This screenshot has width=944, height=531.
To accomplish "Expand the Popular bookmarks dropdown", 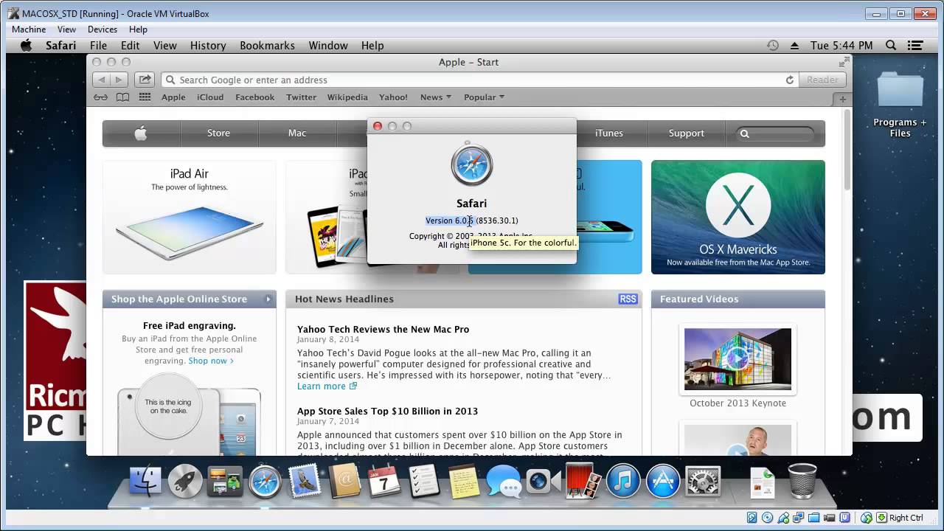I will (x=484, y=97).
